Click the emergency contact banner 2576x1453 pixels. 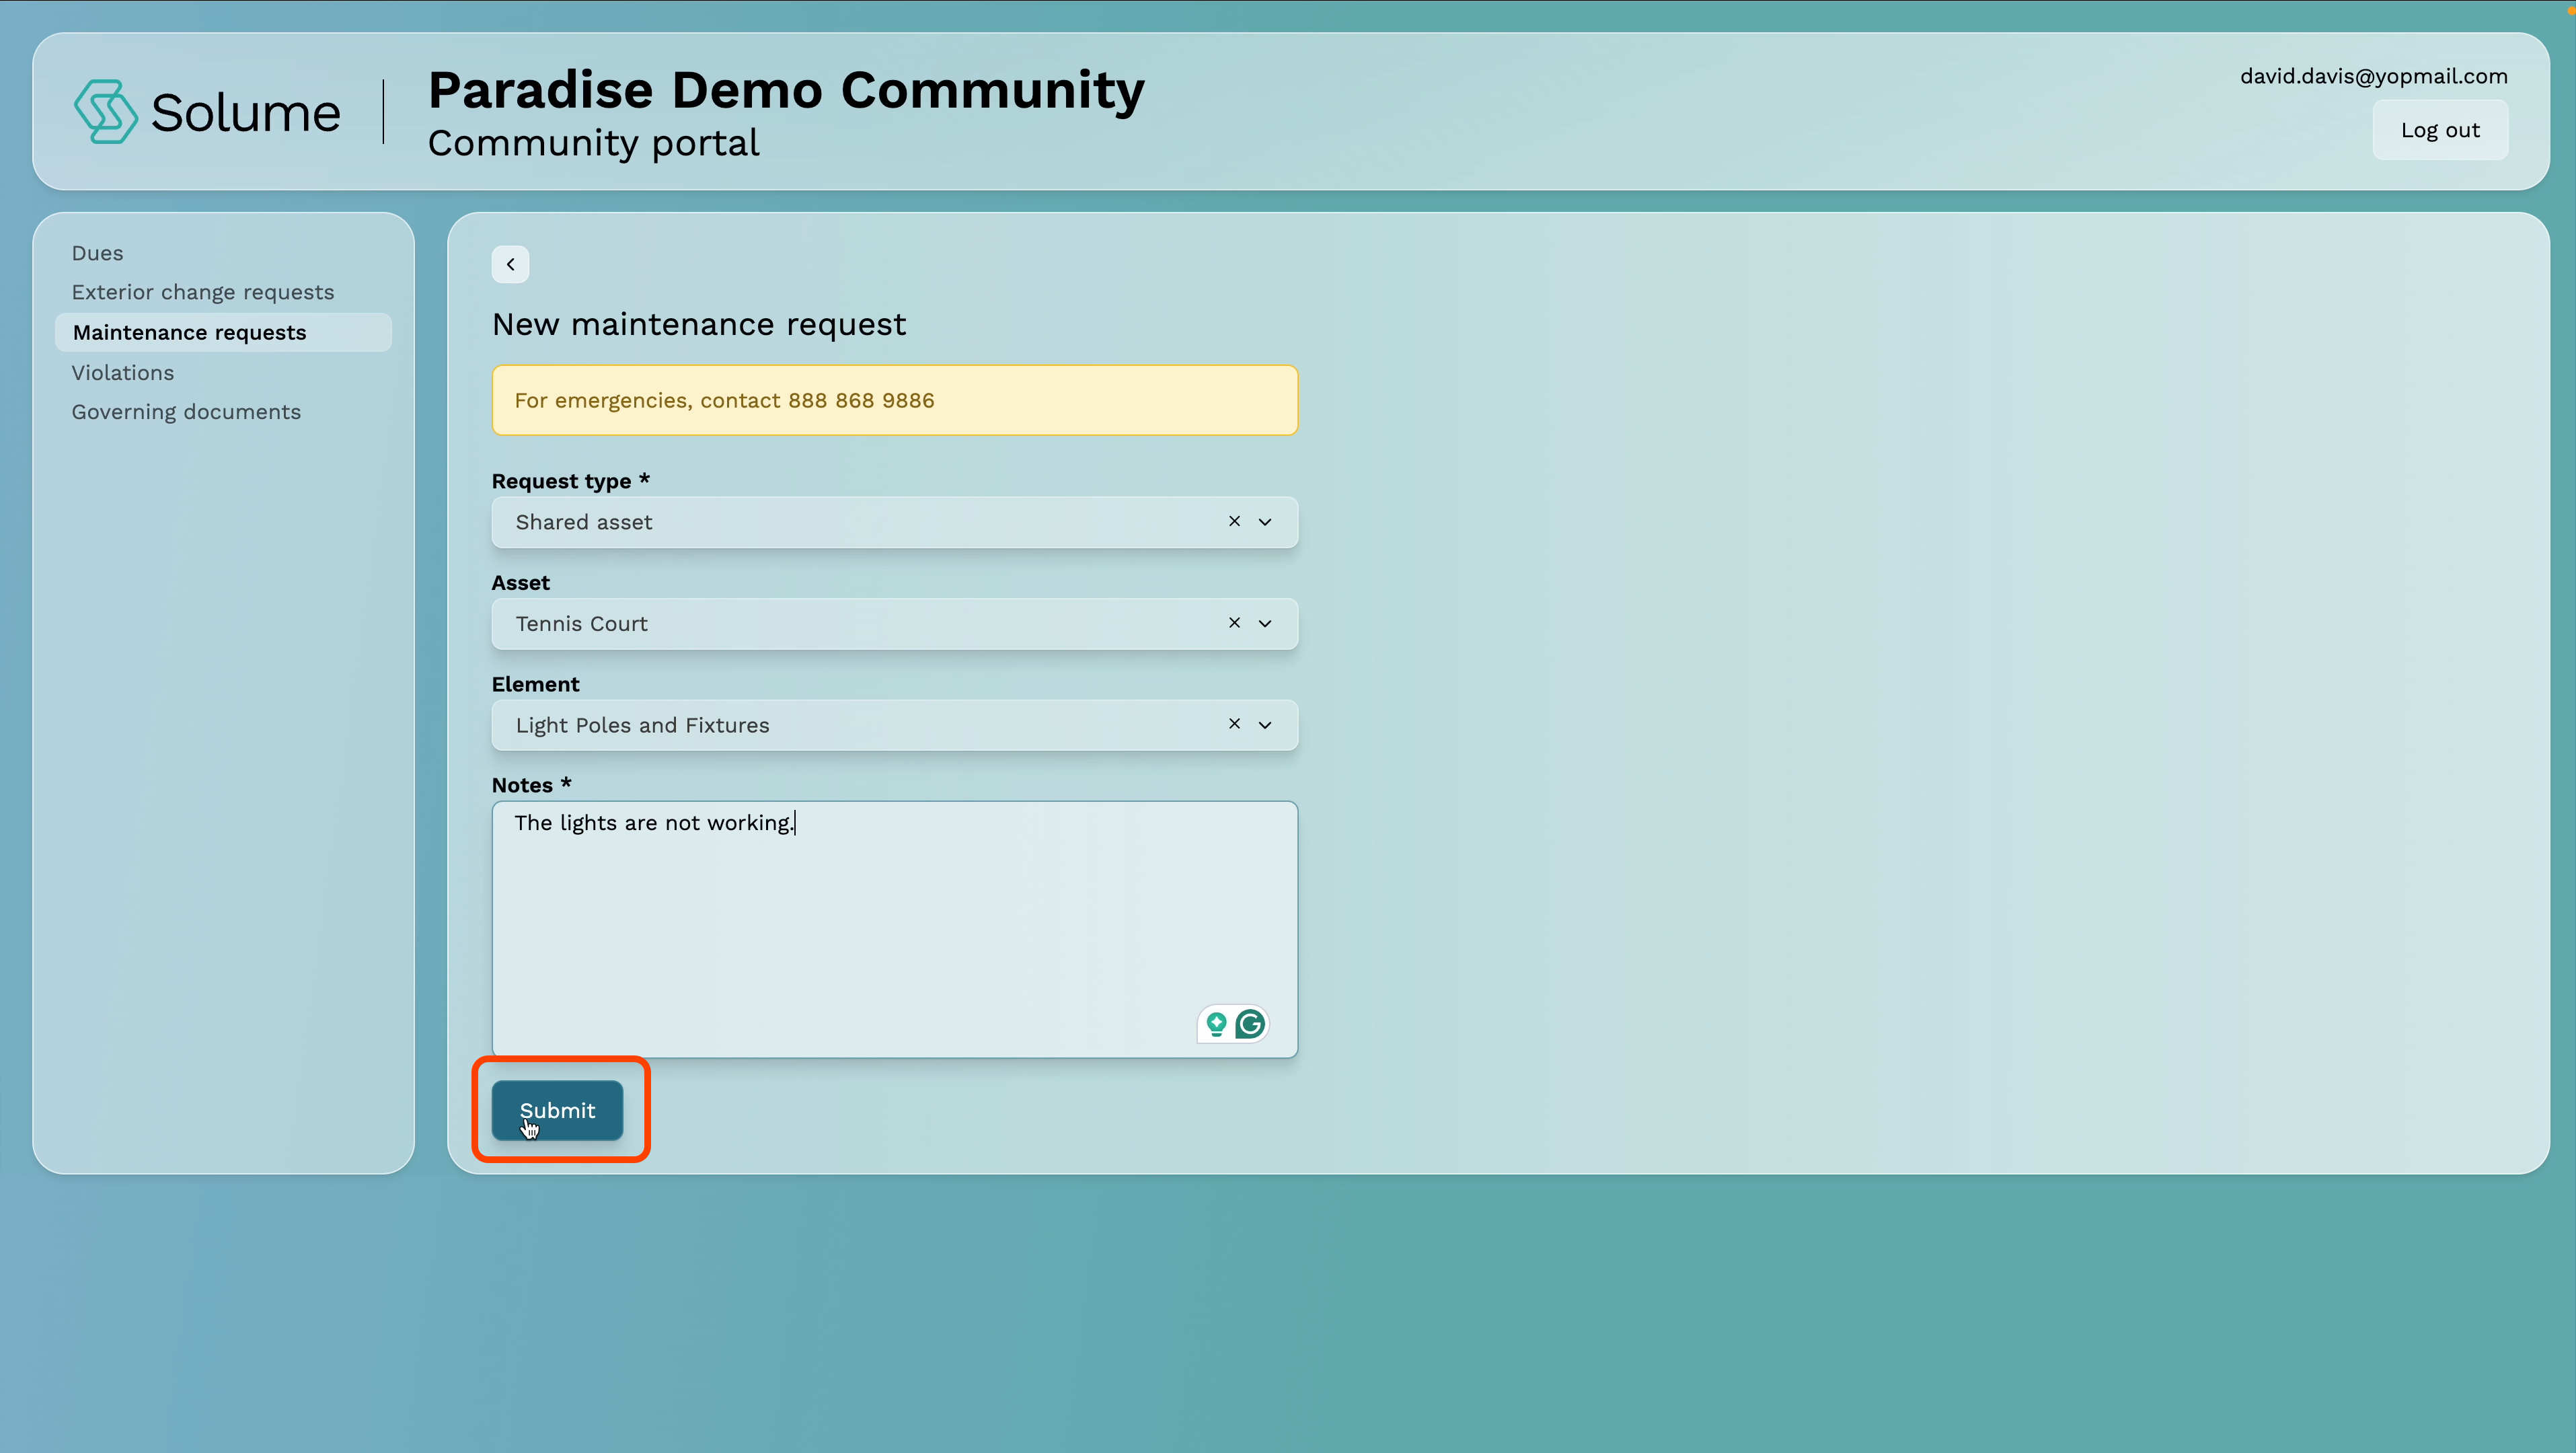[x=895, y=400]
